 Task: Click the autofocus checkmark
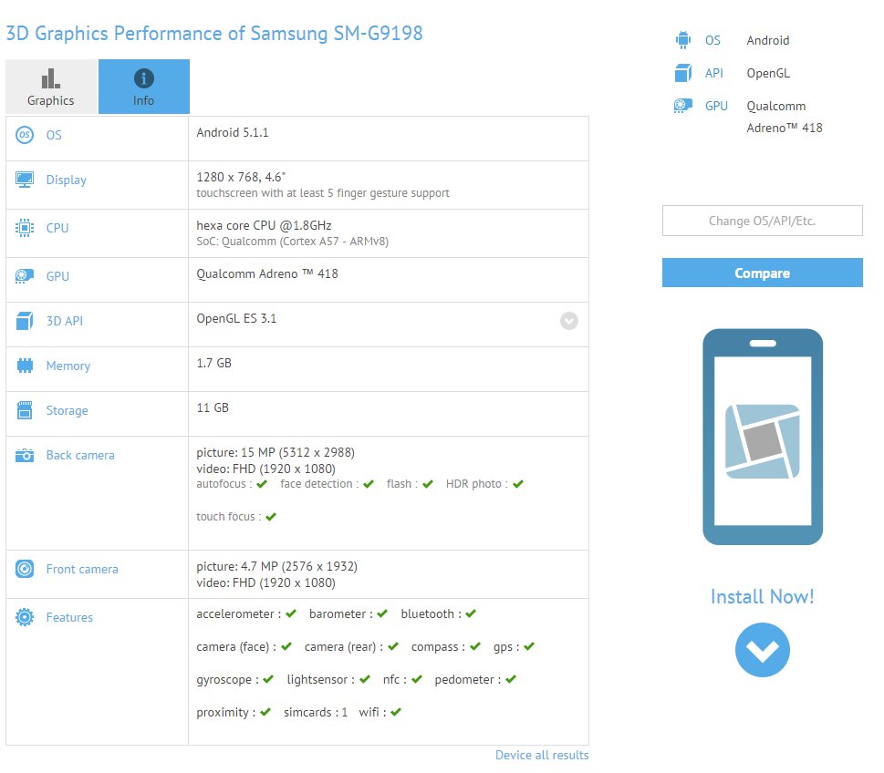click(262, 484)
